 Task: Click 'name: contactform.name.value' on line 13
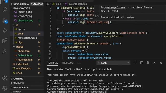point(89,54)
